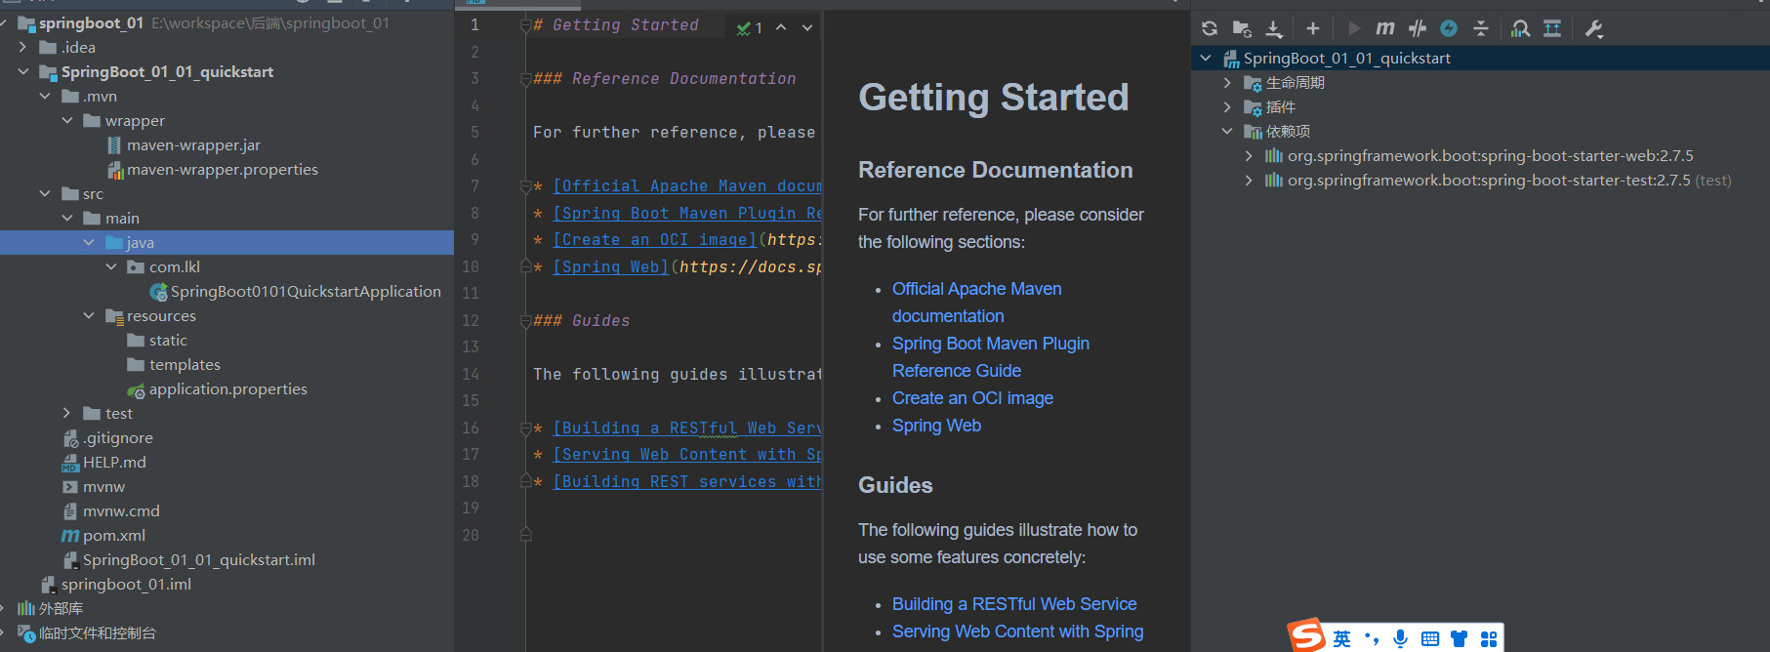The width and height of the screenshot is (1770, 652).
Task: Open Spring Web preview link
Action: pyautogui.click(x=936, y=426)
